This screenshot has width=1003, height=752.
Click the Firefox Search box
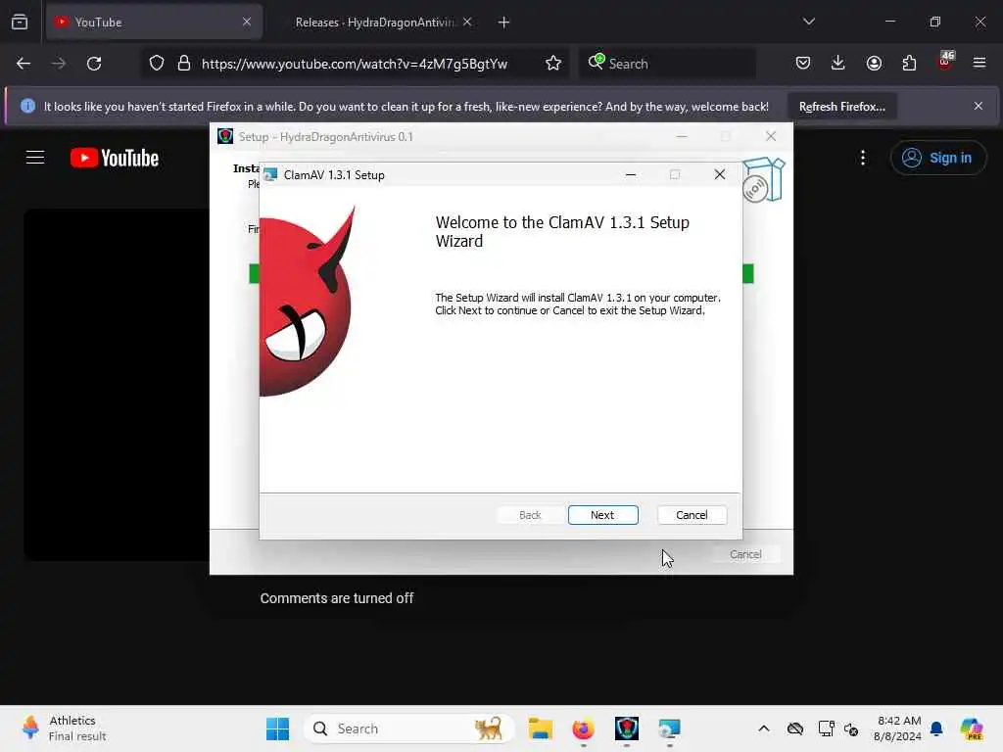pyautogui.click(x=667, y=64)
